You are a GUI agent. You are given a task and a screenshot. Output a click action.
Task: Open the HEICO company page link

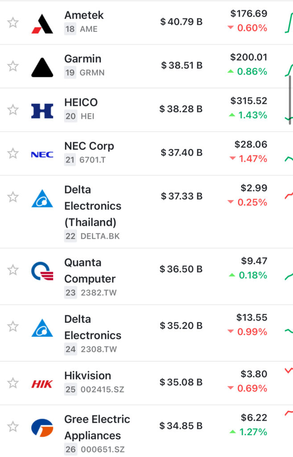click(81, 103)
